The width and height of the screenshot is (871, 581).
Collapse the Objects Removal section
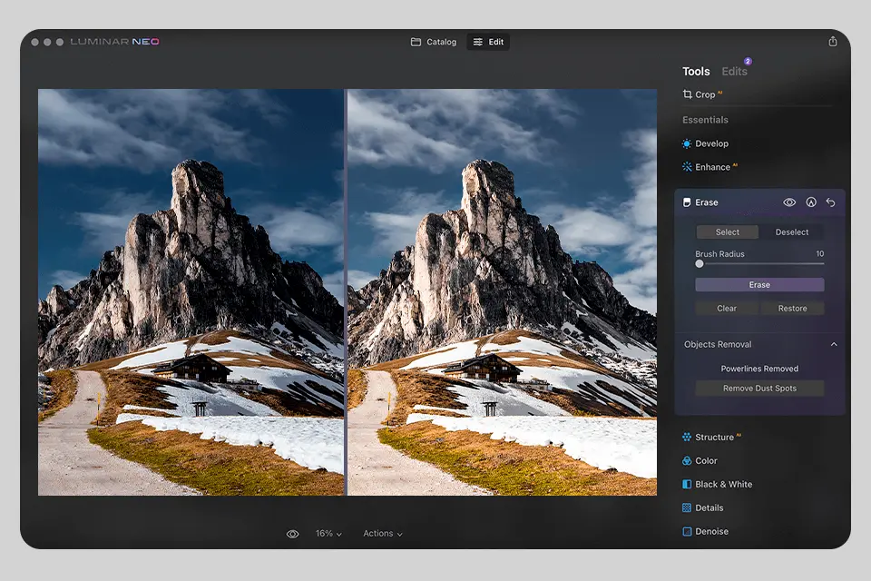(x=836, y=345)
